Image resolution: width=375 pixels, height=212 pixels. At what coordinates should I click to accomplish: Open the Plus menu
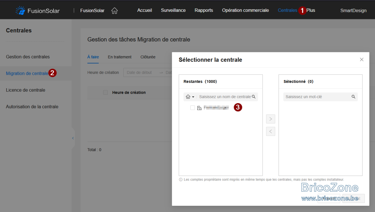[x=311, y=10]
